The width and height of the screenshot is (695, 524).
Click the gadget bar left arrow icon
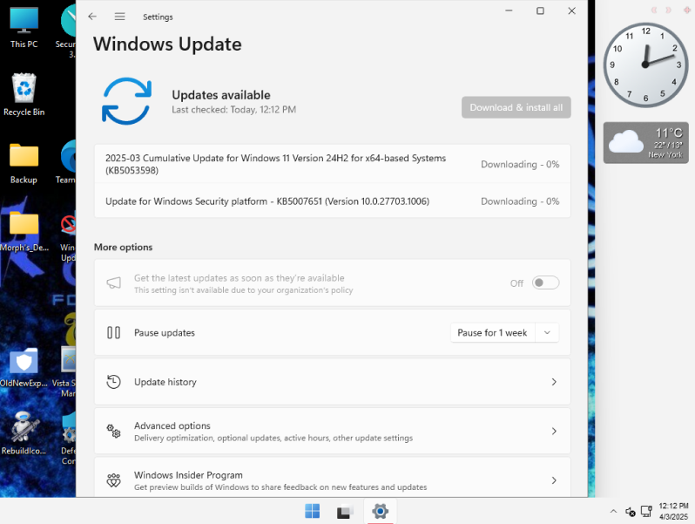[x=654, y=10]
